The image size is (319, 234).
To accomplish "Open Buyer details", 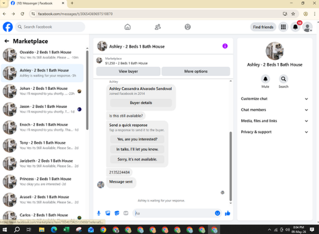I will (x=141, y=103).
